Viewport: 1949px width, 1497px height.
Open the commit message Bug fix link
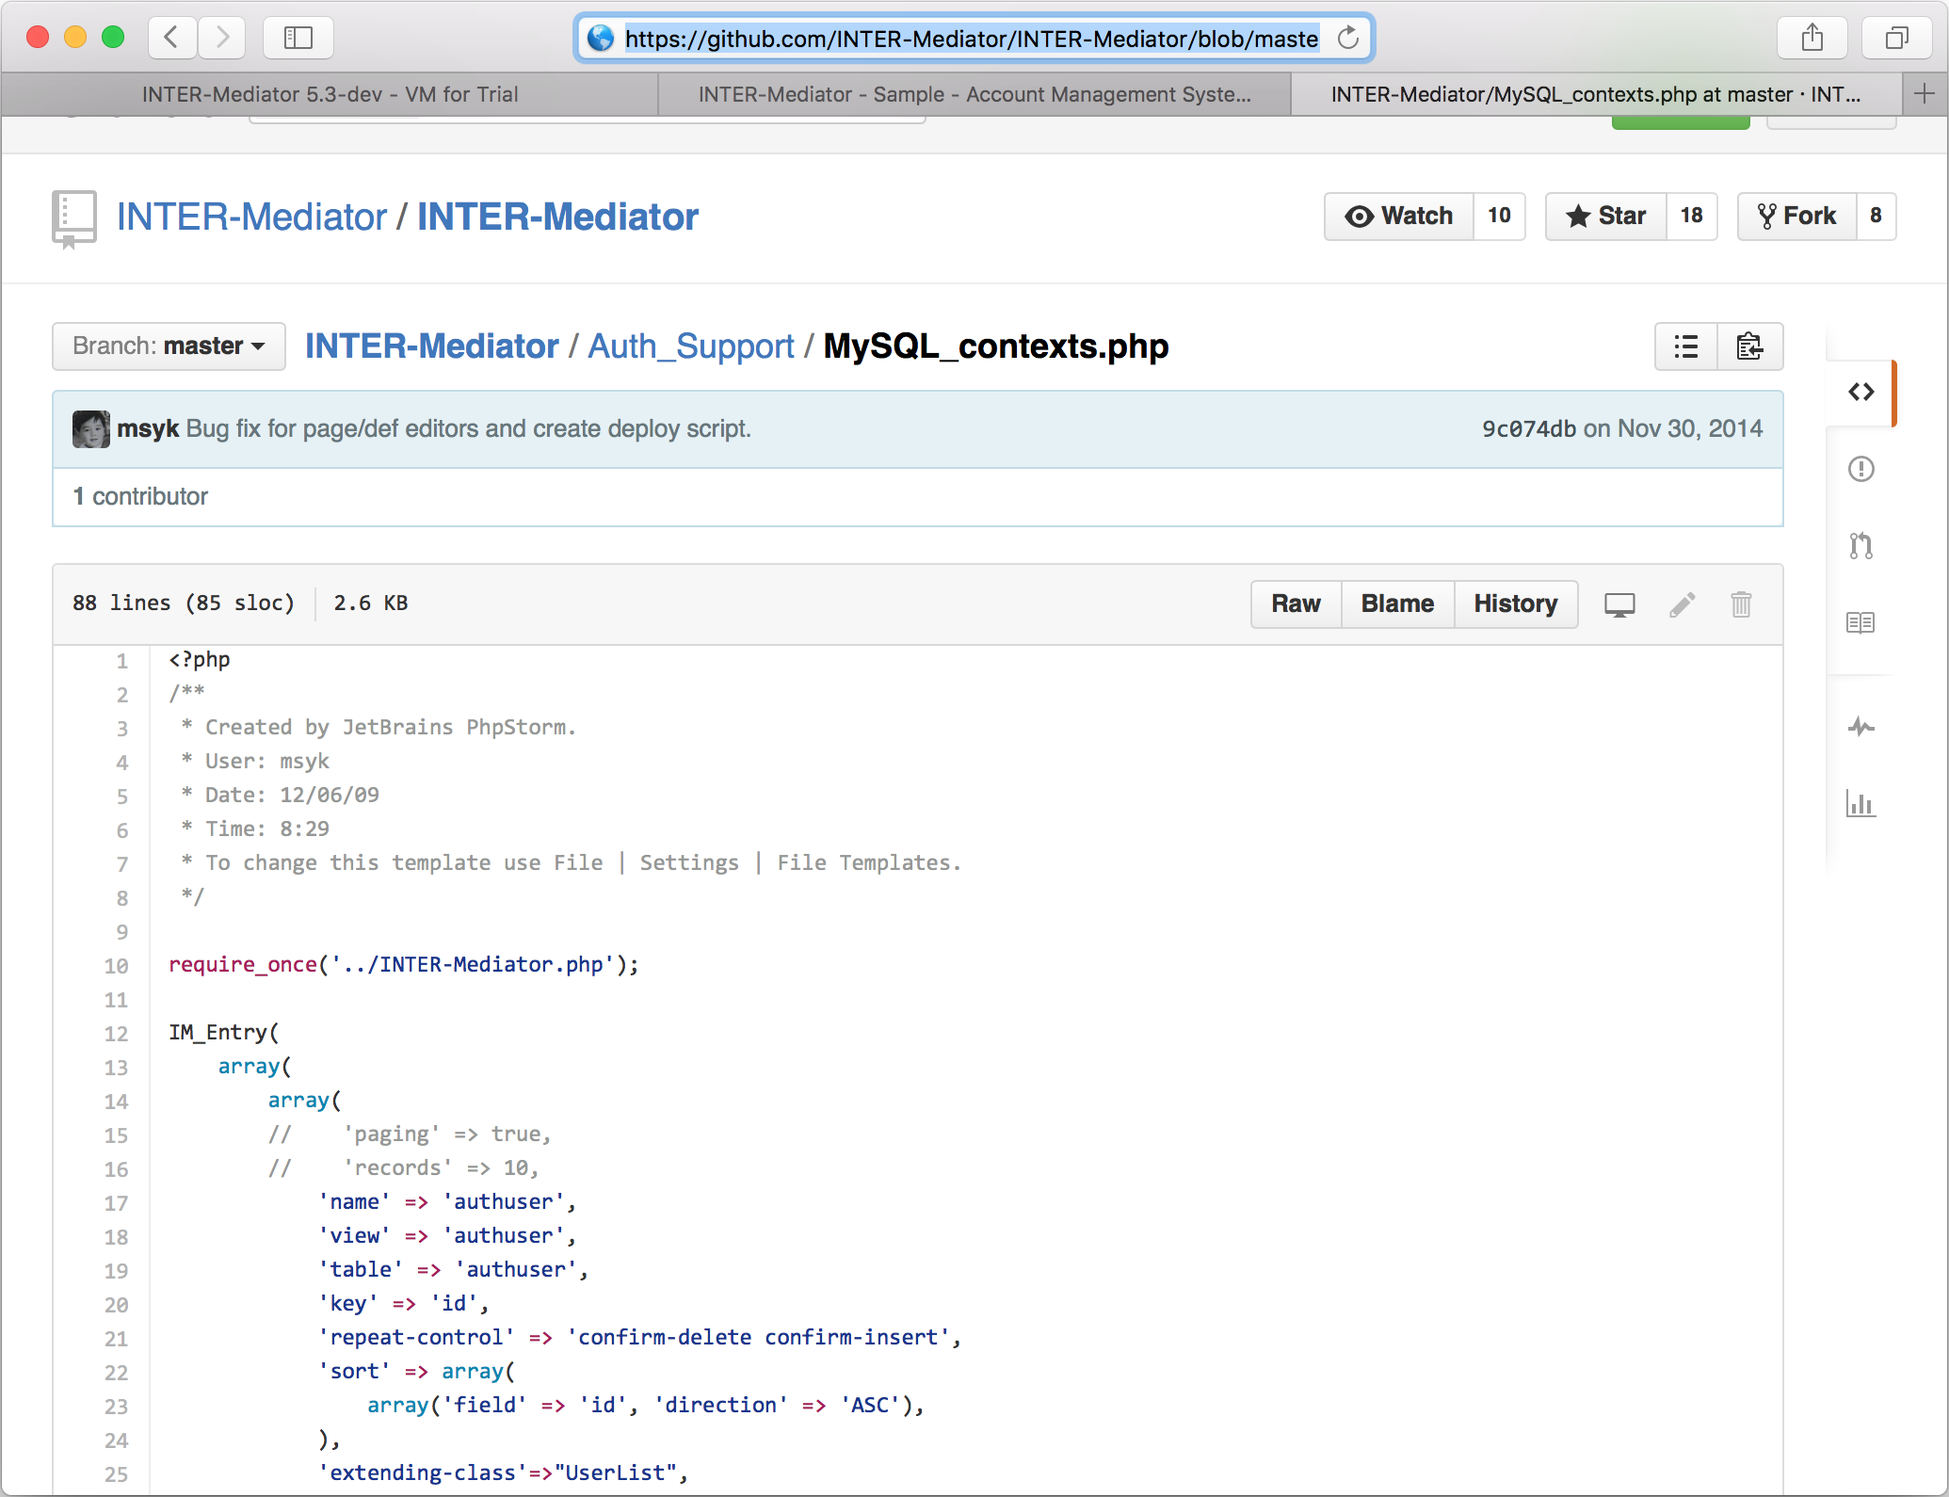tap(469, 429)
